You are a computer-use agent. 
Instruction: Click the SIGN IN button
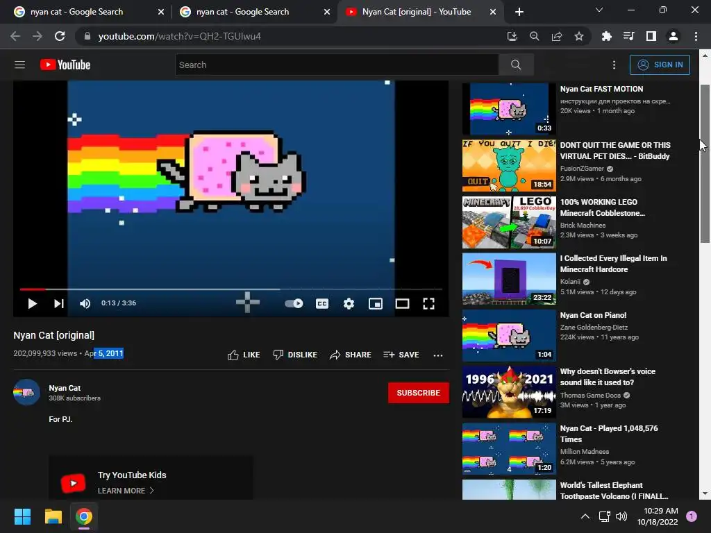click(x=660, y=65)
